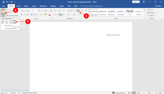Enable Right-to-Left text direction
The image size is (164, 94).
pyautogui.click(x=78, y=11)
